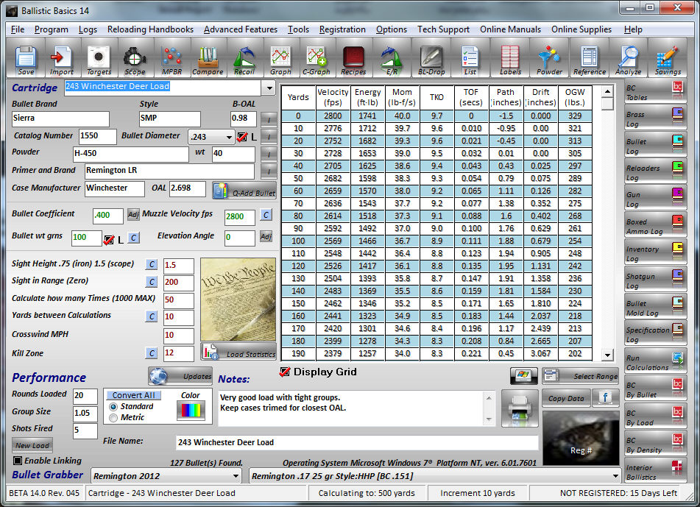700x507 pixels.
Task: Enable the Enable Linking checkbox
Action: (18, 461)
